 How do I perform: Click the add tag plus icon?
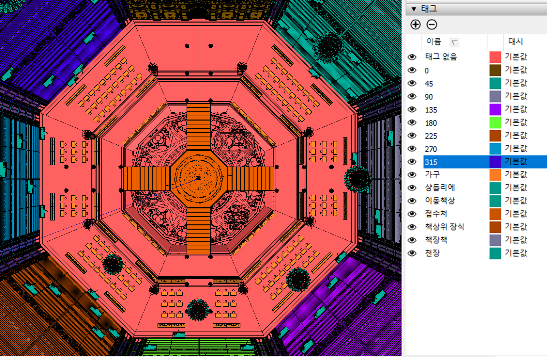415,24
